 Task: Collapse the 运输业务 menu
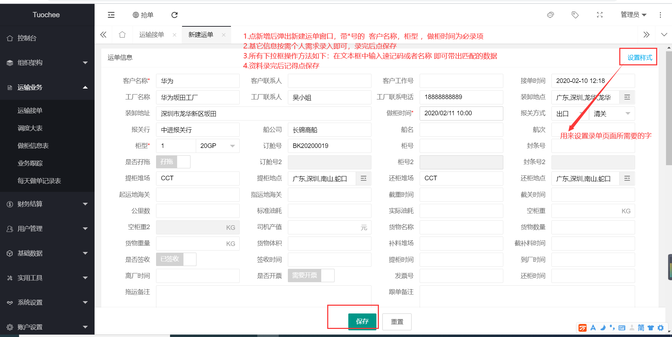[47, 87]
